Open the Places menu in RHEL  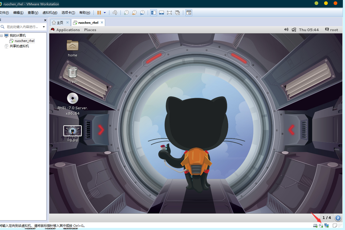[90, 30]
